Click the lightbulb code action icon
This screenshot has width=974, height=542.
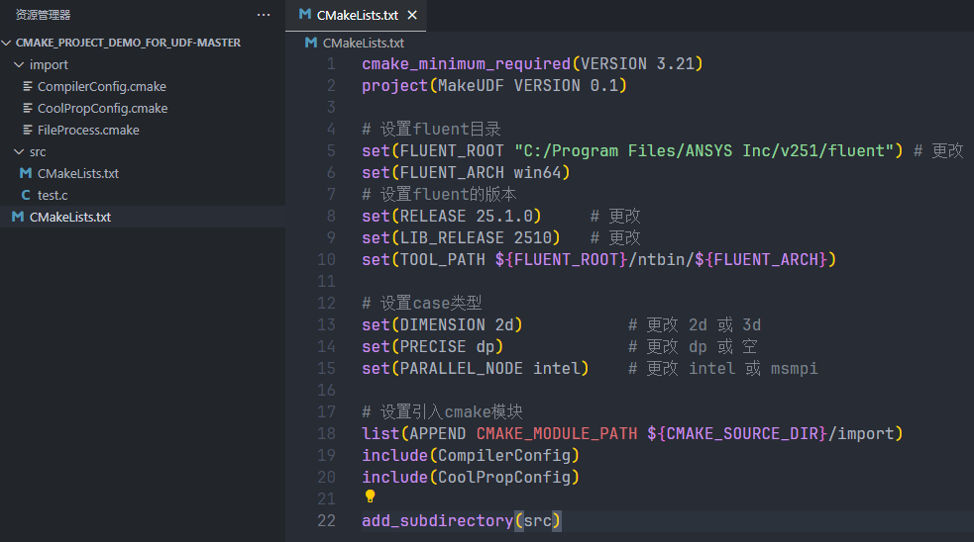[370, 497]
